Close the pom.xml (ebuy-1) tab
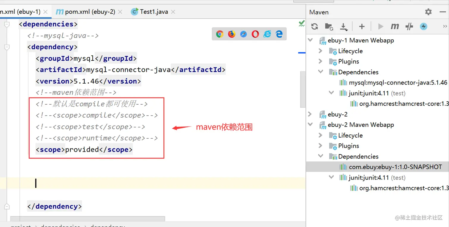Screen dimensions: 449x227 point(45,12)
